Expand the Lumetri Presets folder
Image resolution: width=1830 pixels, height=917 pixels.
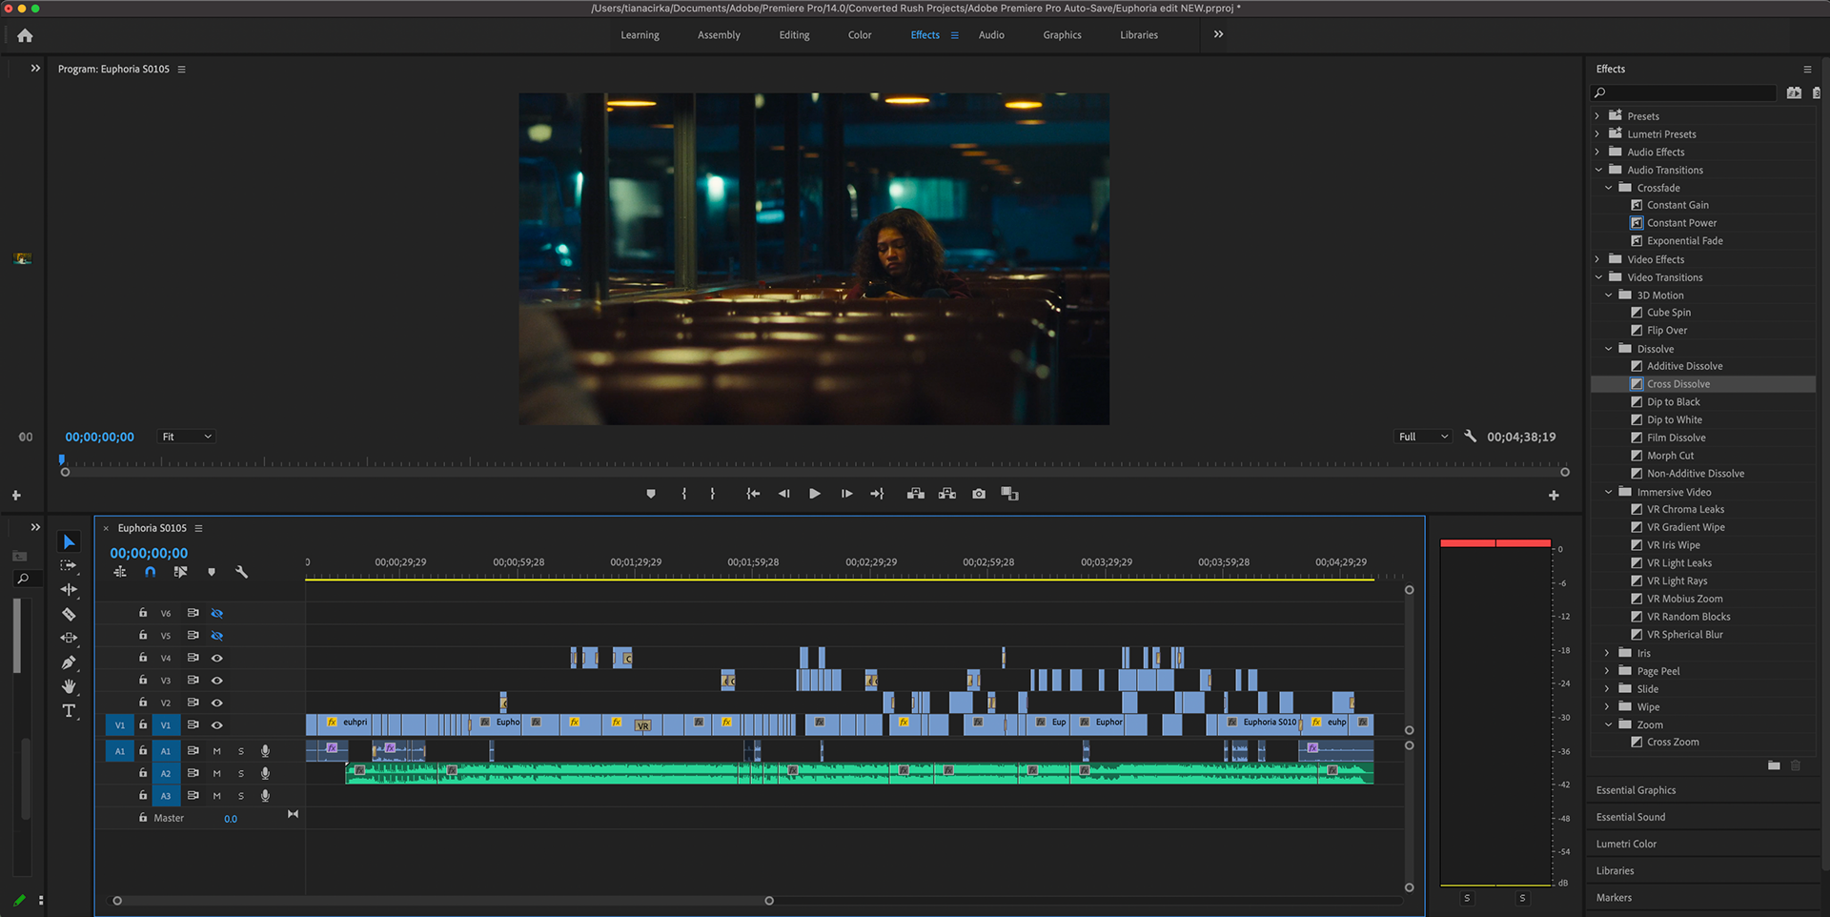(x=1597, y=134)
